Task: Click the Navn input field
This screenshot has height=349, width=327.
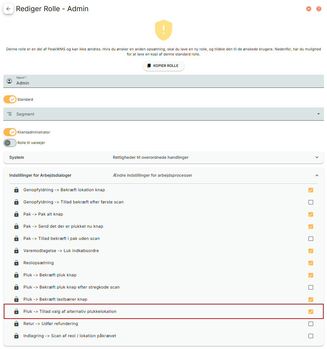Action: (x=164, y=81)
